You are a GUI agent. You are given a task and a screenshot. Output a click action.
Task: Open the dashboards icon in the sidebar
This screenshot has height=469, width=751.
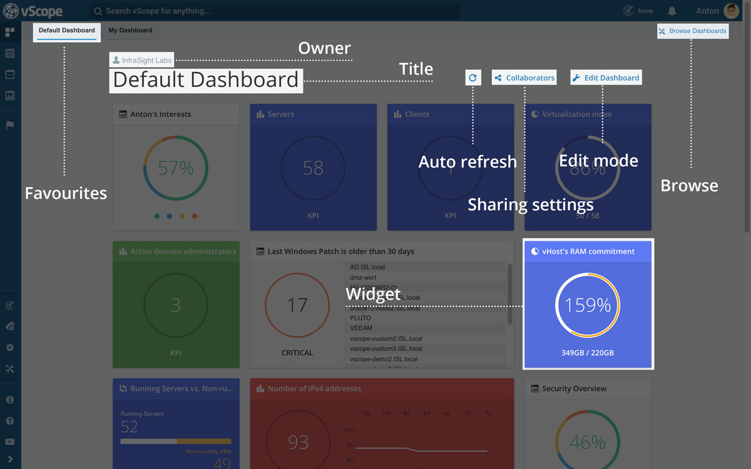10,32
